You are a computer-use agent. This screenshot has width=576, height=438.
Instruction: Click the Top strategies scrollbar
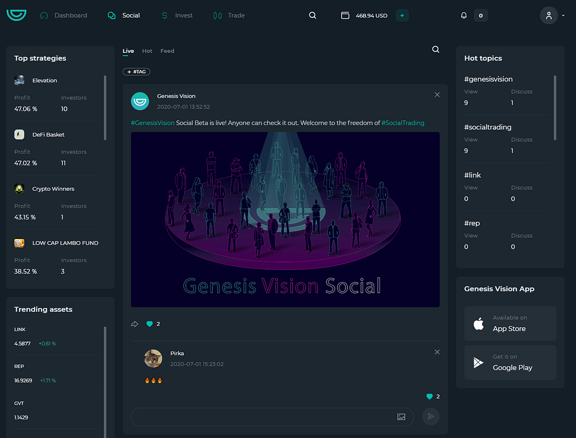[x=105, y=107]
